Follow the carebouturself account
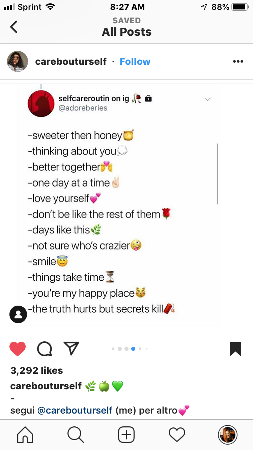 tap(135, 62)
